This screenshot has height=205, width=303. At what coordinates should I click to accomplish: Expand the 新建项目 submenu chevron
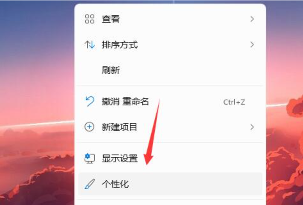252,127
